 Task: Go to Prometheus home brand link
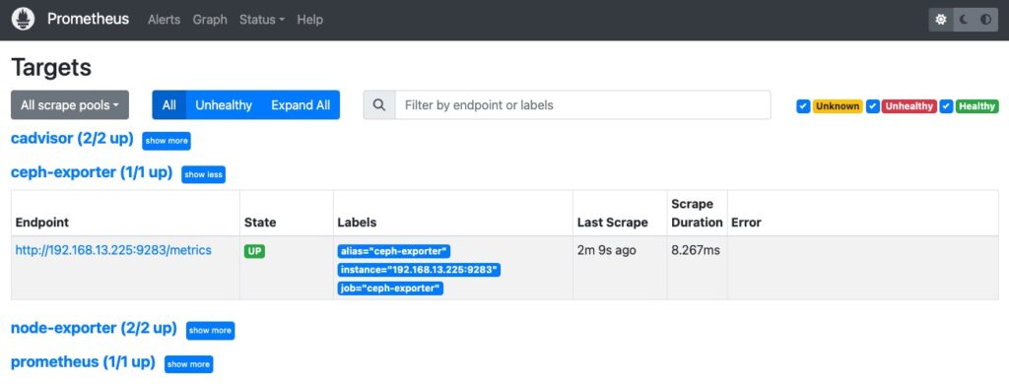88,20
